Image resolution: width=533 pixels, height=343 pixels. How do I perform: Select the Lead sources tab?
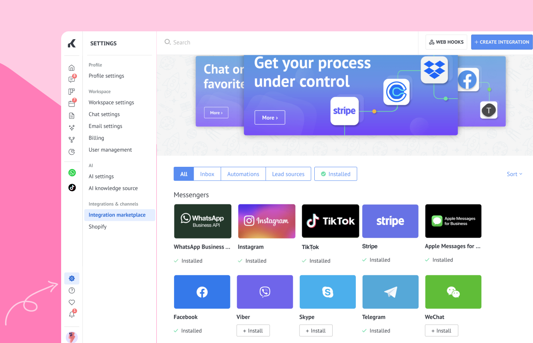pyautogui.click(x=288, y=174)
